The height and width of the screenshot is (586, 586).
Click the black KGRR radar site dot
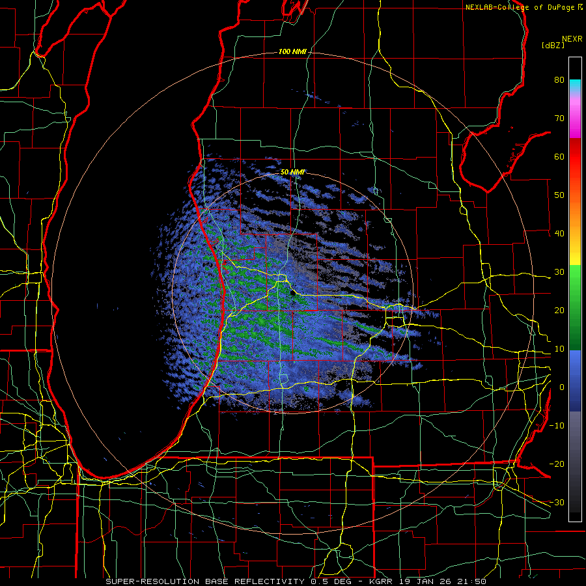[x=292, y=293]
